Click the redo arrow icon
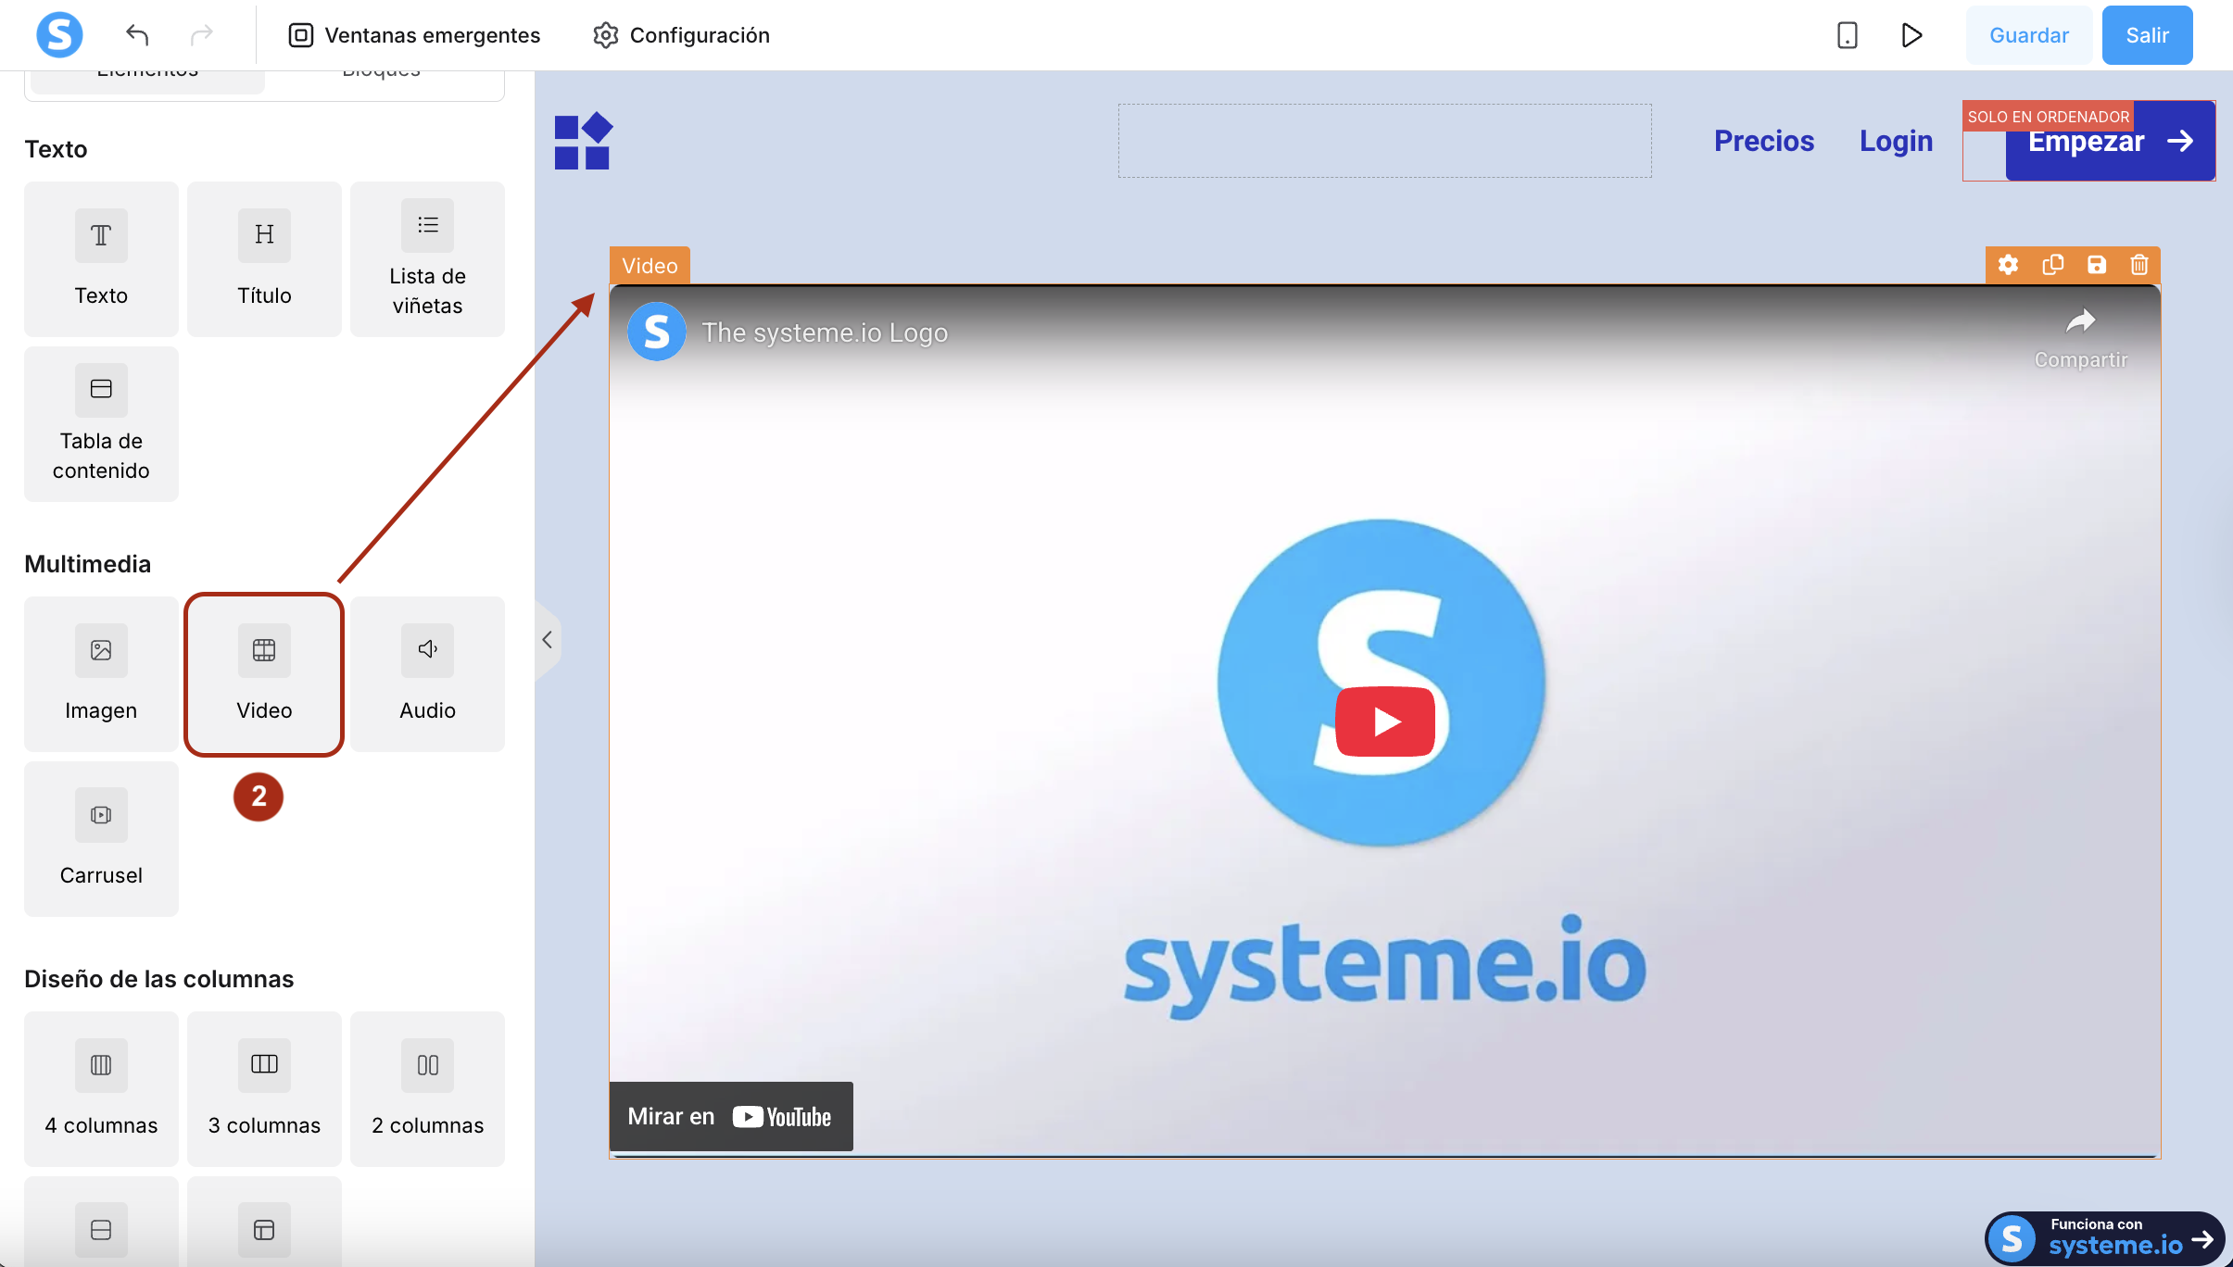 [201, 35]
